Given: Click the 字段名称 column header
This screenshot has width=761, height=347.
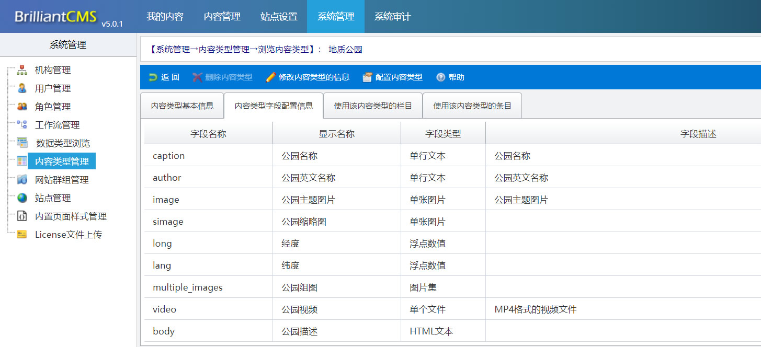Looking at the screenshot, I should 208,134.
